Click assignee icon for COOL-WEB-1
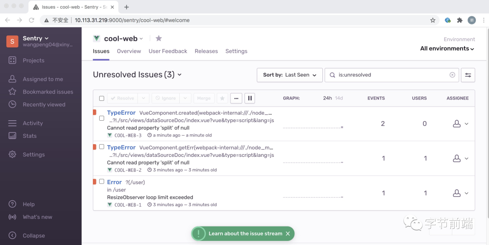The width and height of the screenshot is (489, 245). (x=456, y=193)
